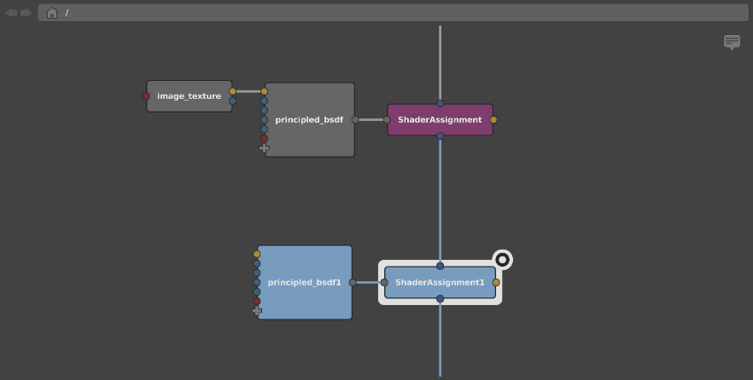The height and width of the screenshot is (380, 753).
Task: Click the wire from principled_bsdf1 to ShaderAssignment1
Action: (368, 282)
